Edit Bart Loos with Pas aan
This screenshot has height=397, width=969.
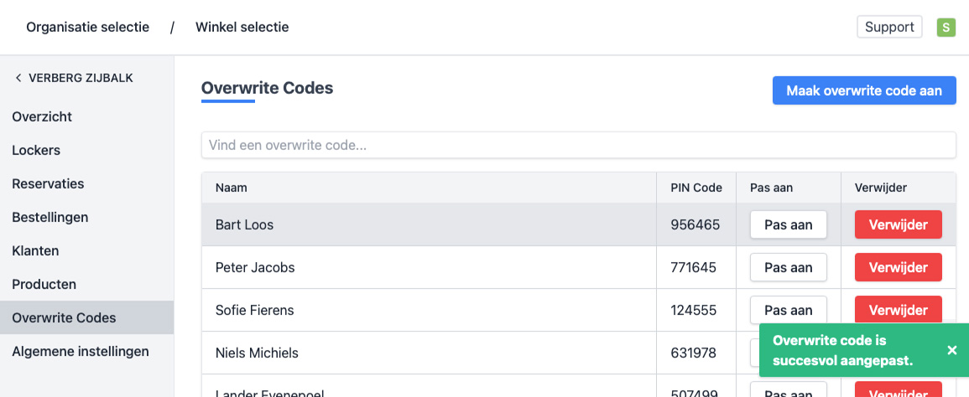click(x=789, y=224)
